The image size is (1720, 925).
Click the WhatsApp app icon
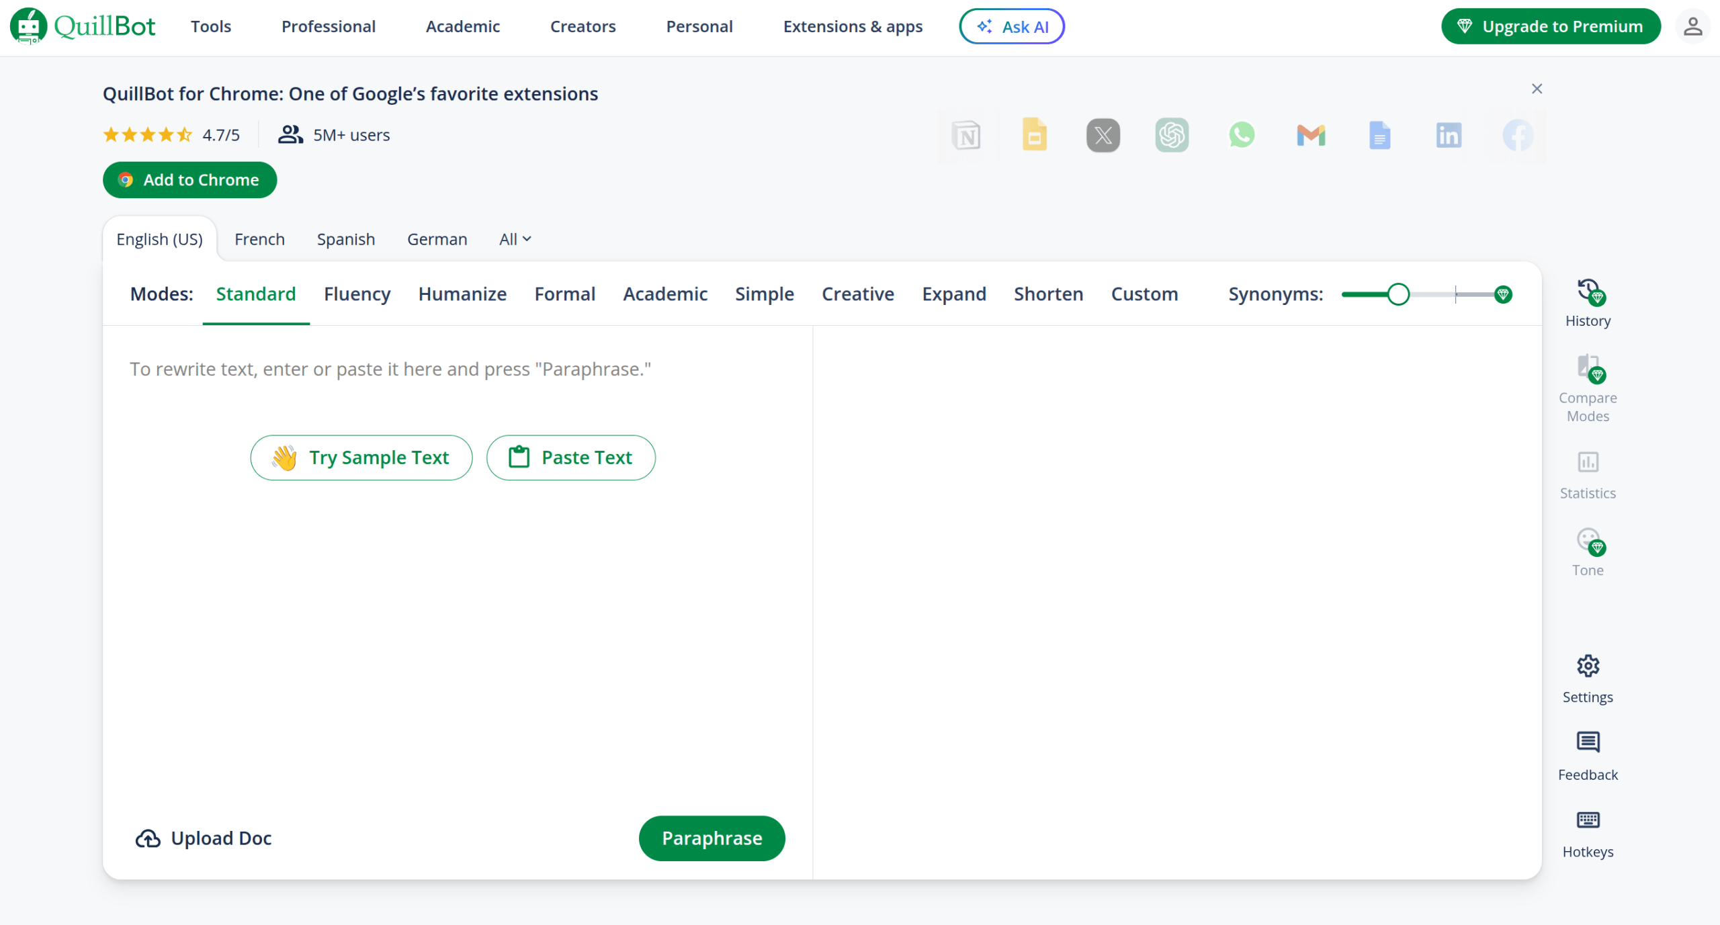pos(1241,136)
